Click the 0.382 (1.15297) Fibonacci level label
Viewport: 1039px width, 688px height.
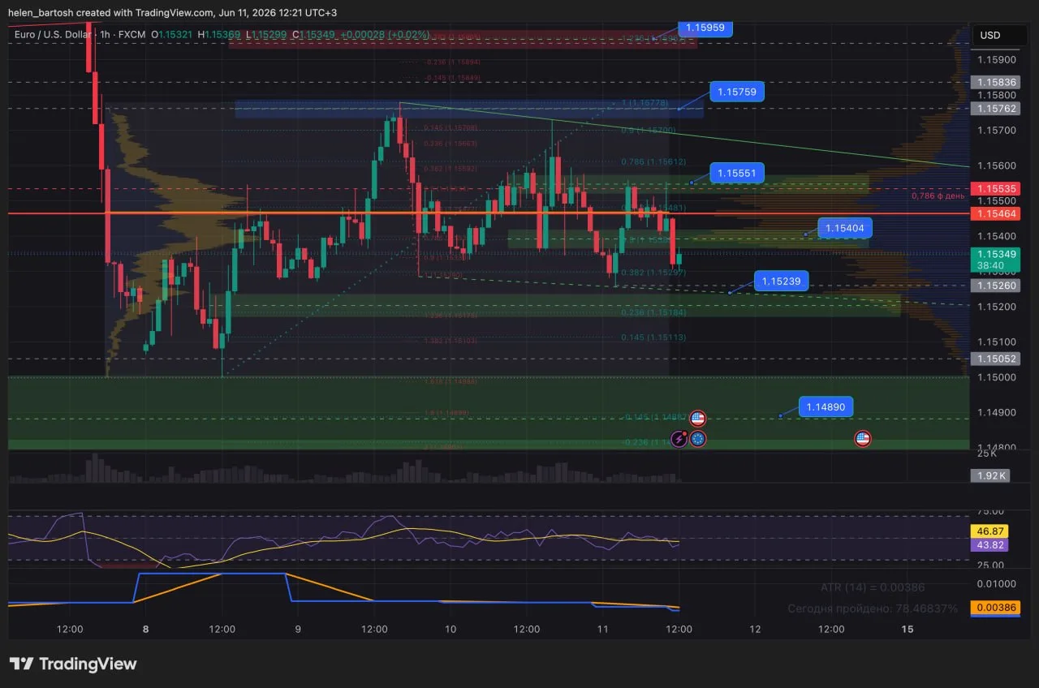pyautogui.click(x=653, y=273)
